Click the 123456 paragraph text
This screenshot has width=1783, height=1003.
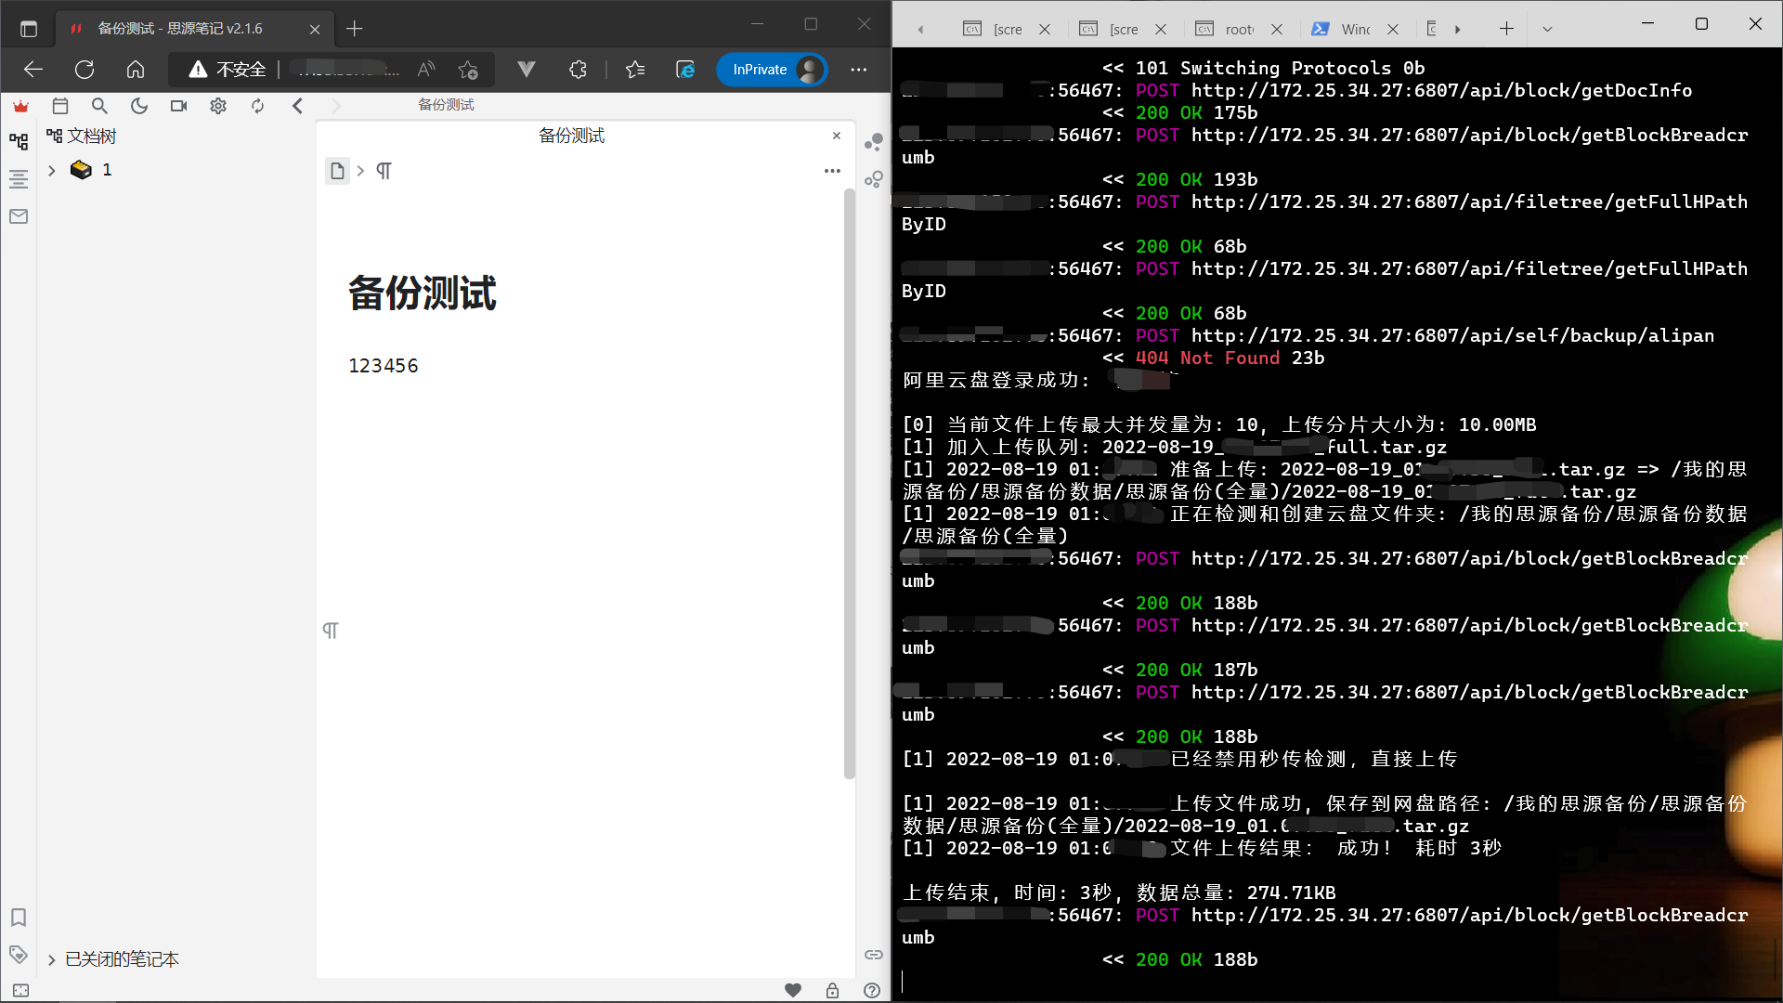tap(384, 366)
